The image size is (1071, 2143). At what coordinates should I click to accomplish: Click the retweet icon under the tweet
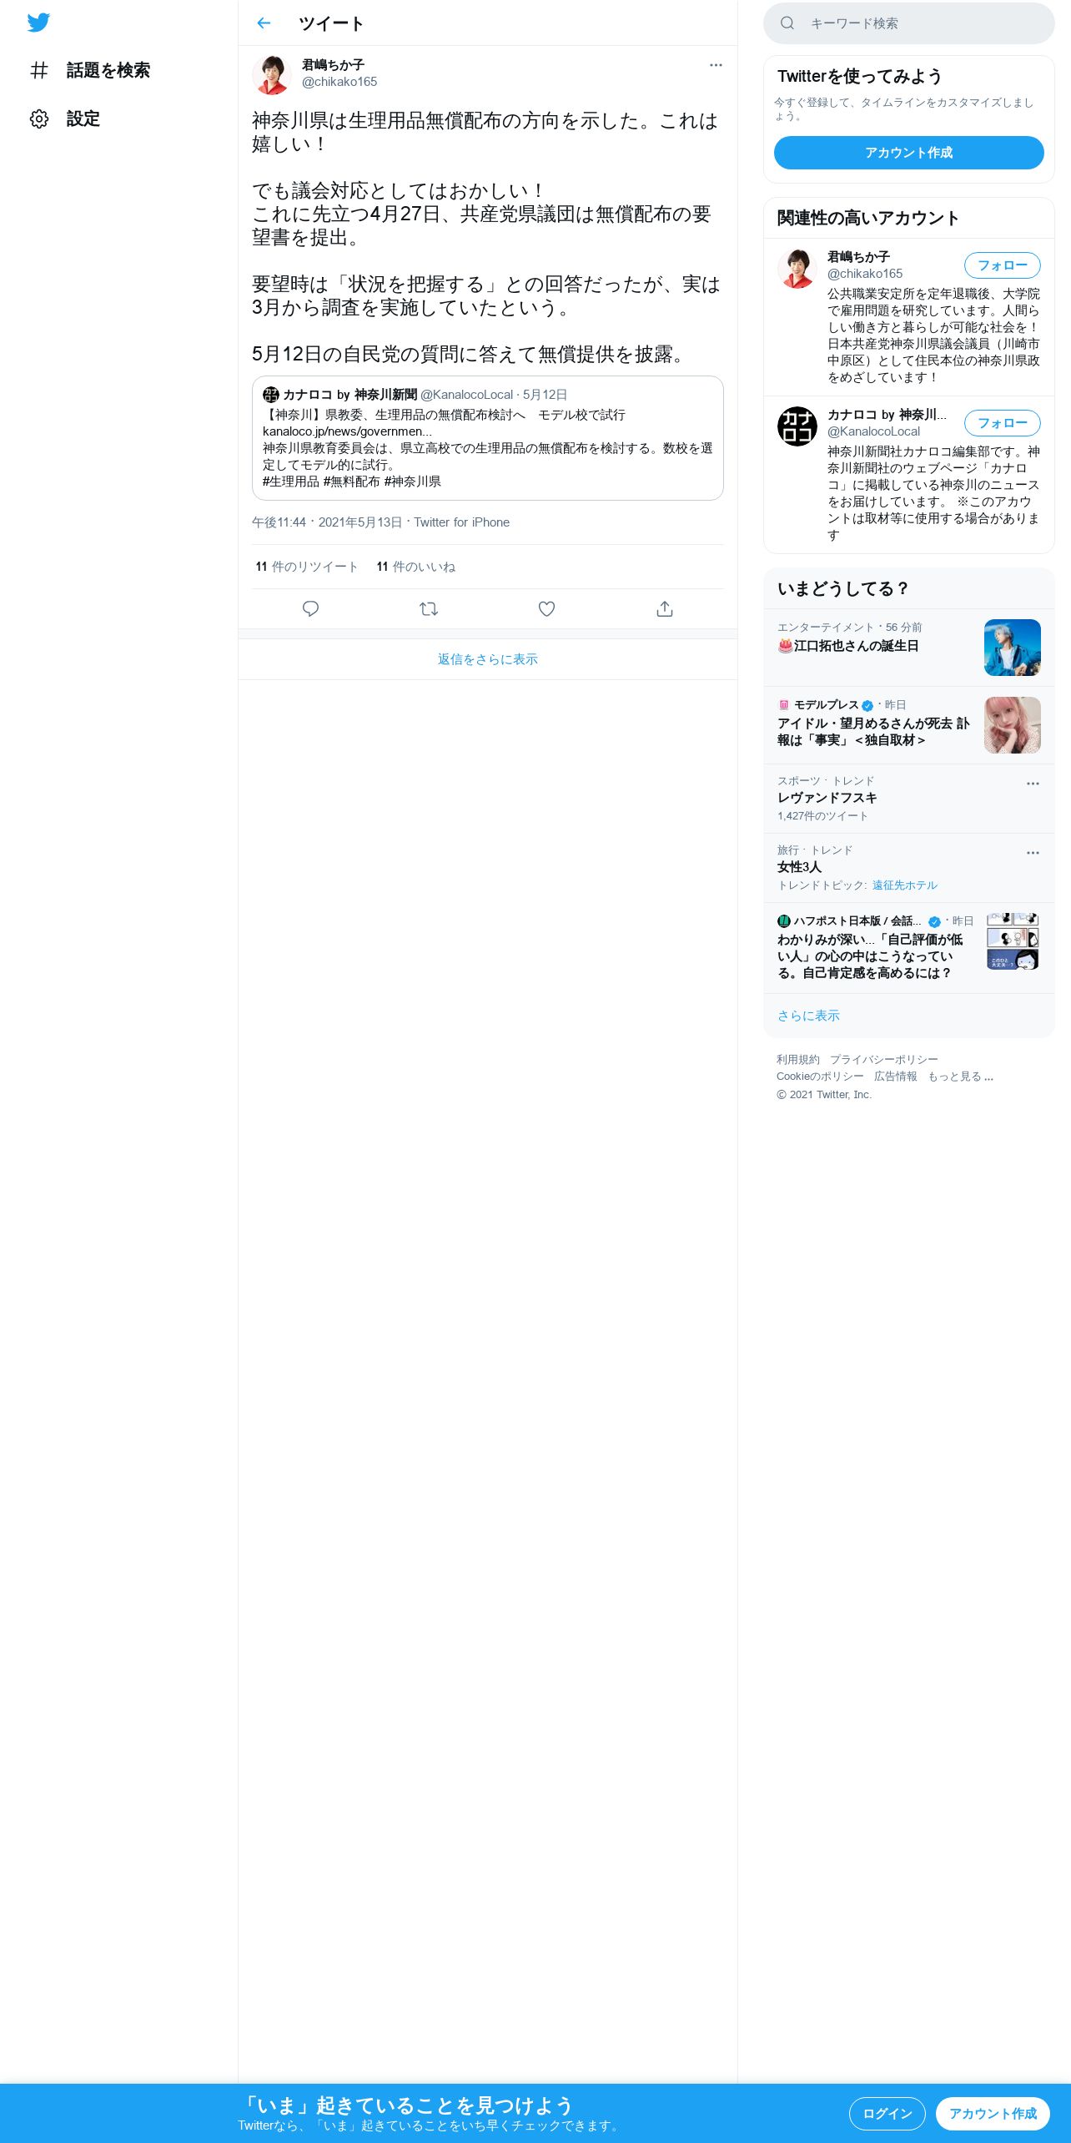tap(429, 609)
